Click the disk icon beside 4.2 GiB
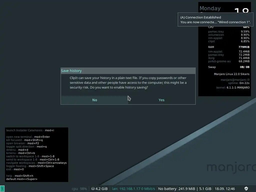This screenshot has width=256, height=192. pos(93,189)
